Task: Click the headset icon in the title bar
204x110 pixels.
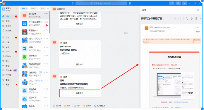Action: 178,3
